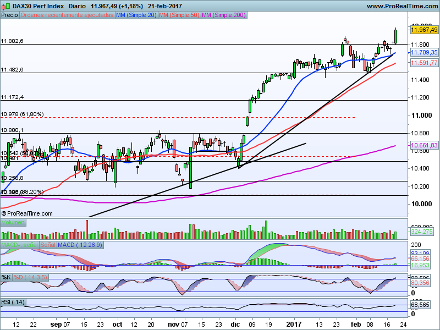
Task: Click the 80,356 stochastic value
Action: pos(420,283)
